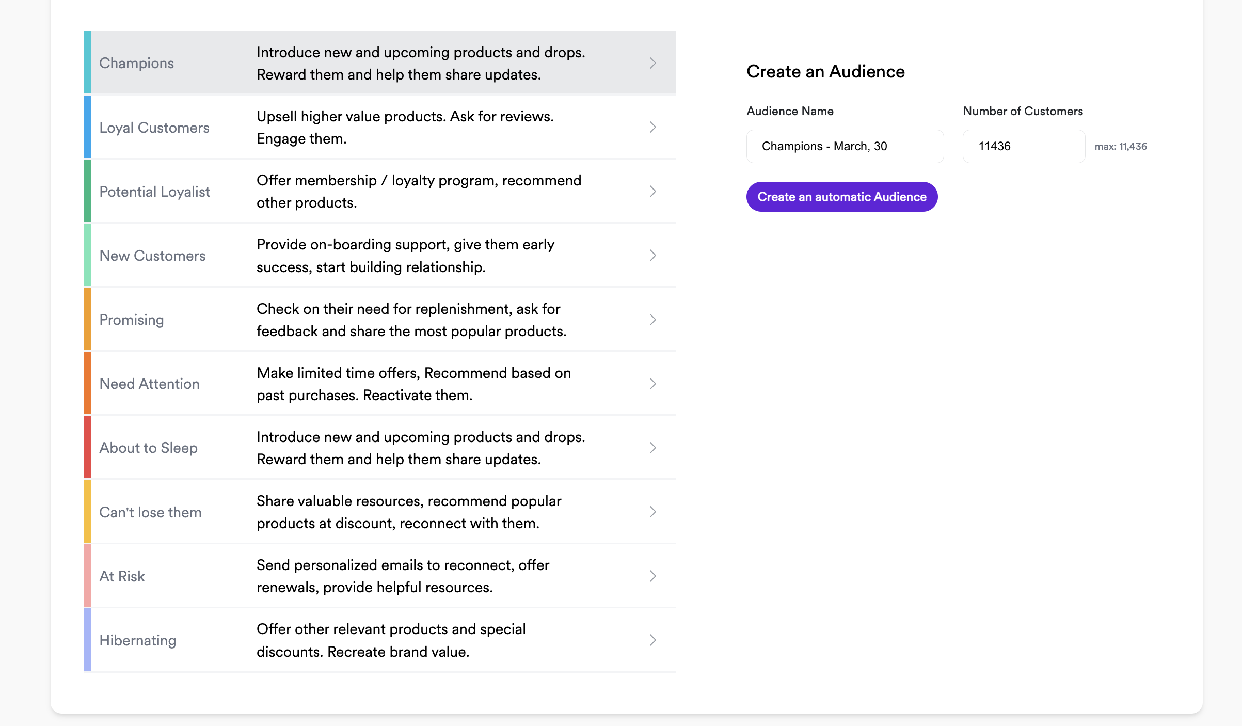Select the Potential Loyalist segment
Screen dimensions: 1242x726
click(154, 192)
